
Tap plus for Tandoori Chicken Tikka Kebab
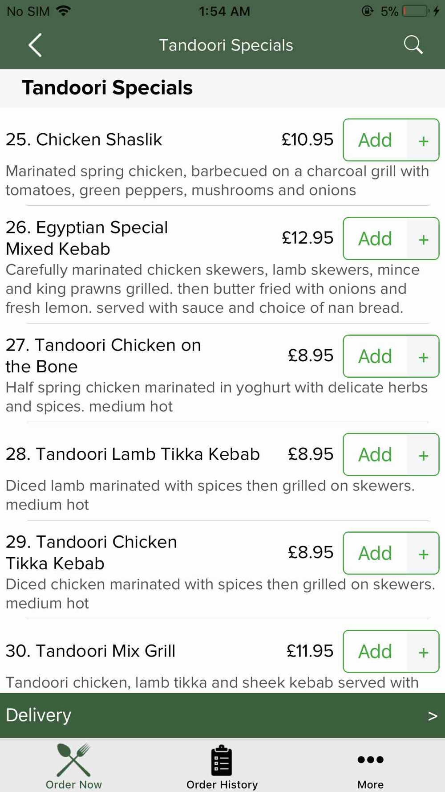423,553
